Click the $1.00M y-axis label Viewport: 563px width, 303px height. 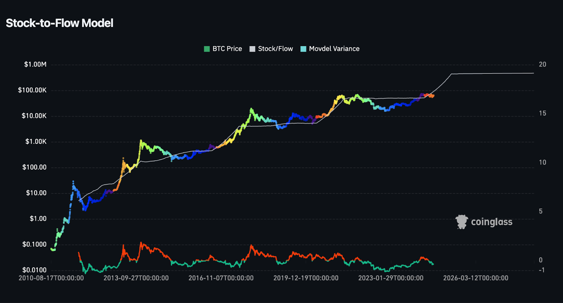click(35, 64)
